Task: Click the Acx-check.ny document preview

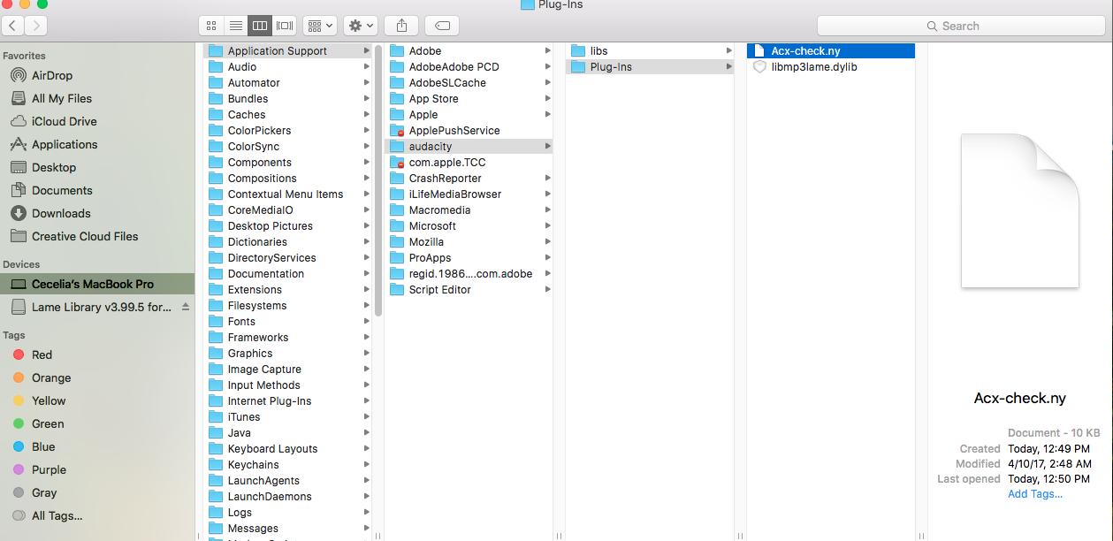Action: [x=1020, y=210]
